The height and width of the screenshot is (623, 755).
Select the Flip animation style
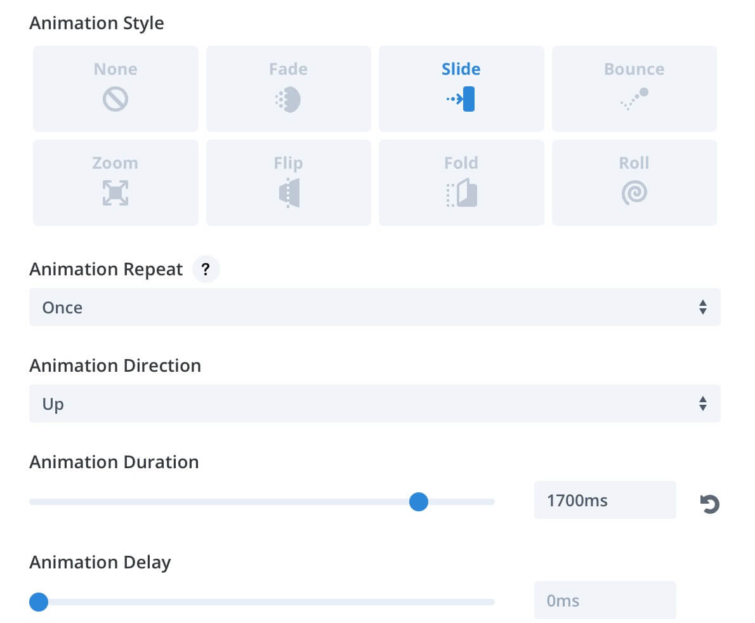click(x=289, y=183)
